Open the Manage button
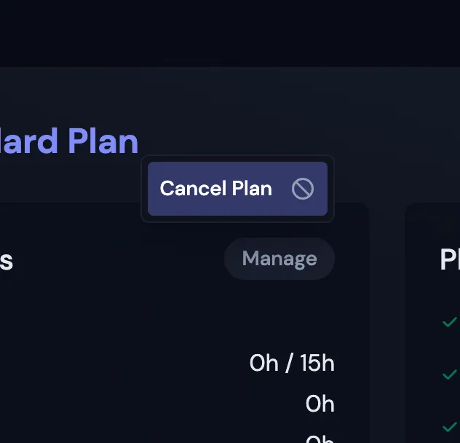The image size is (460, 443). pos(279,259)
